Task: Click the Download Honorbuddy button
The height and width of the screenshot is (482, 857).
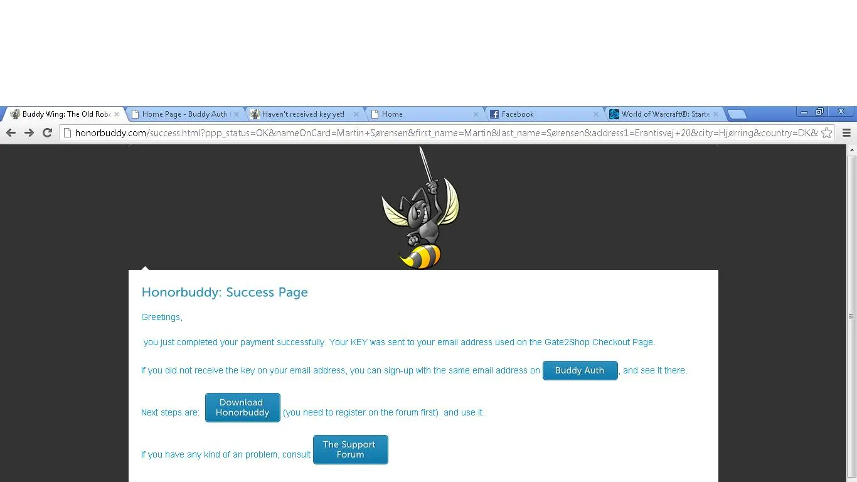Action: 242,407
